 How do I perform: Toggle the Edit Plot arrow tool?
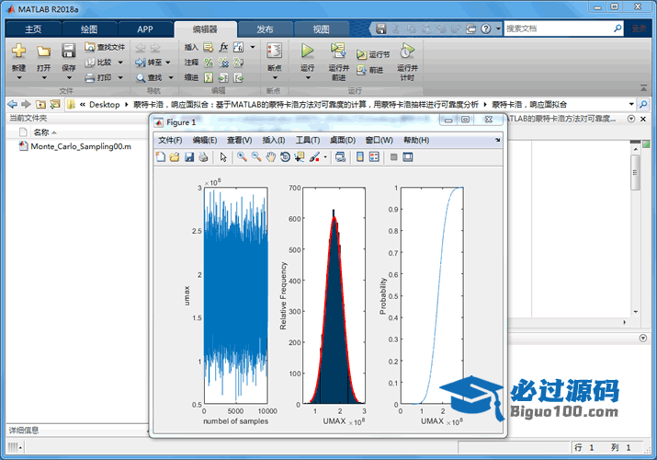coord(223,157)
